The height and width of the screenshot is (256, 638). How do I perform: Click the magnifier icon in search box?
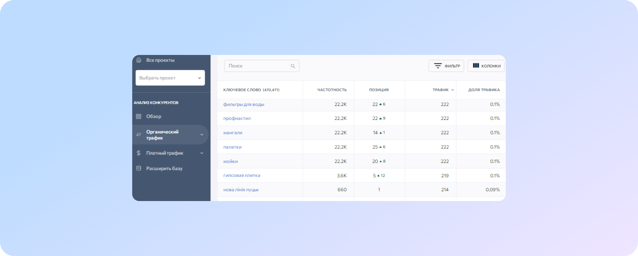(x=293, y=66)
